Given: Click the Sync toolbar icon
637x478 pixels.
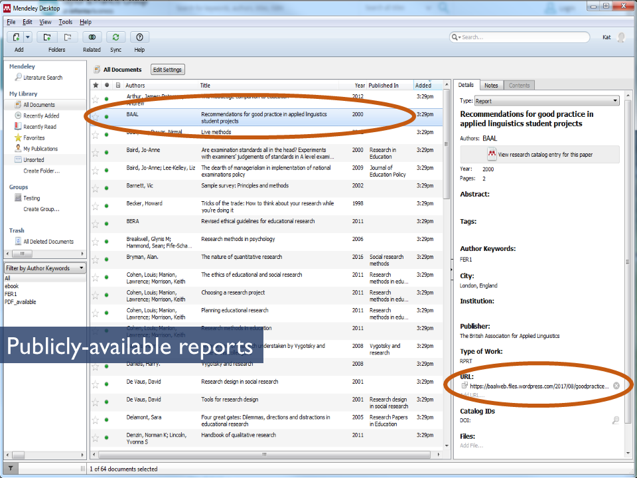Looking at the screenshot, I should 116,37.
